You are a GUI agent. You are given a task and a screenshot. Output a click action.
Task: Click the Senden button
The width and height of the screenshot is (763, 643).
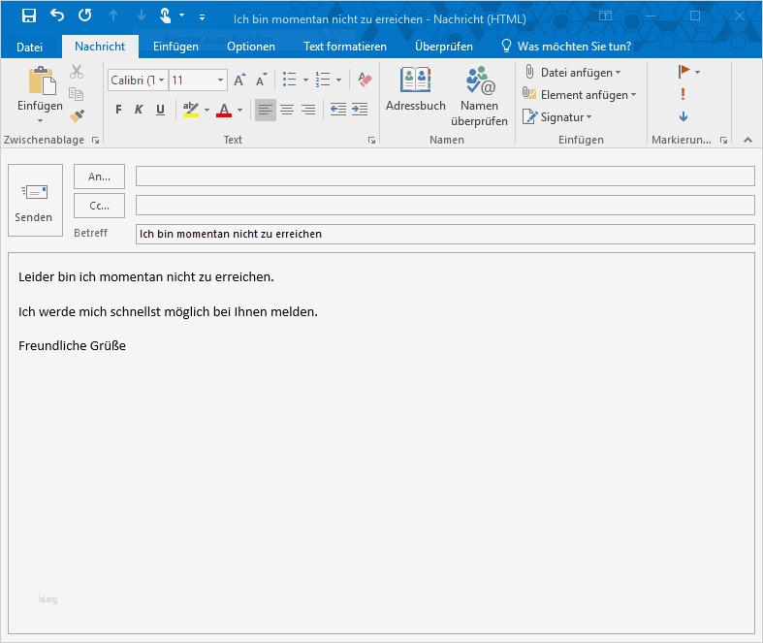click(x=34, y=201)
